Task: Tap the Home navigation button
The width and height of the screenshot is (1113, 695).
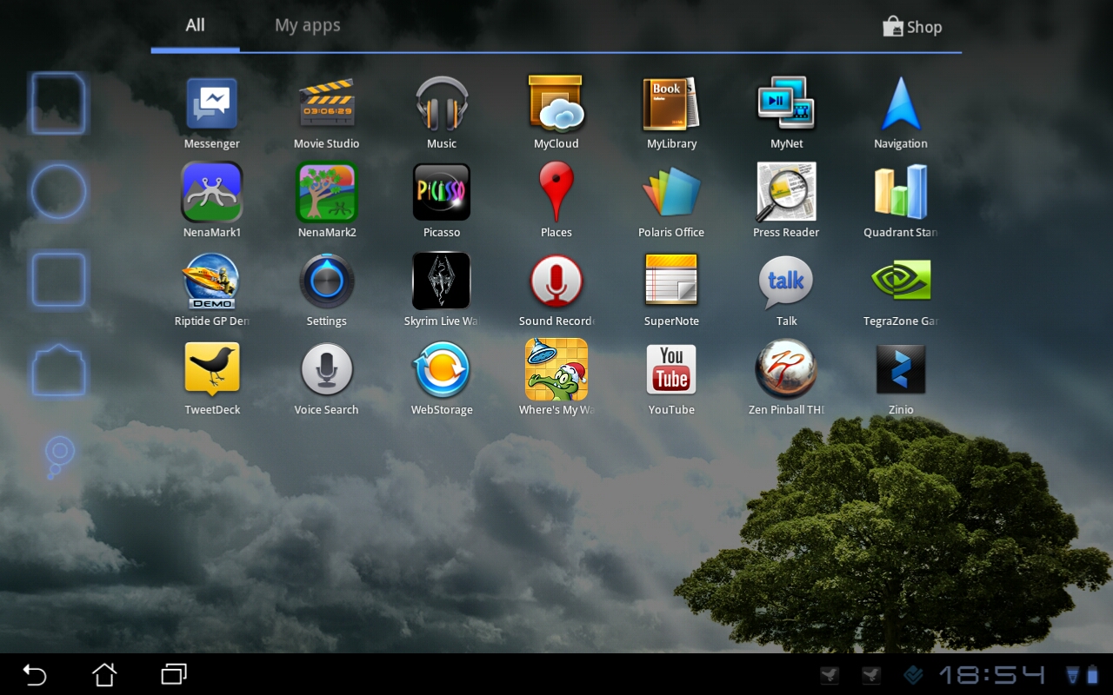Action: [x=104, y=674]
